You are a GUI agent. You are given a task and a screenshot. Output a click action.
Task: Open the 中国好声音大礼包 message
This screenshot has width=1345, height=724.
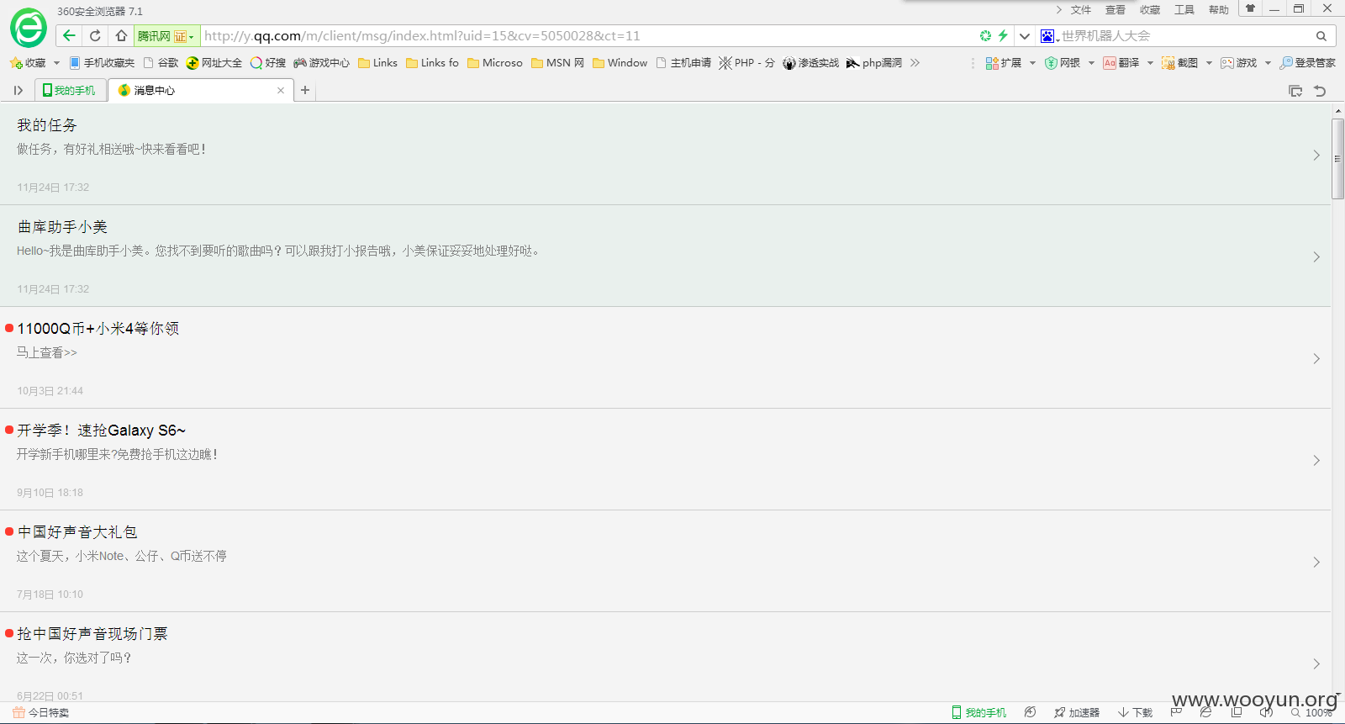665,561
